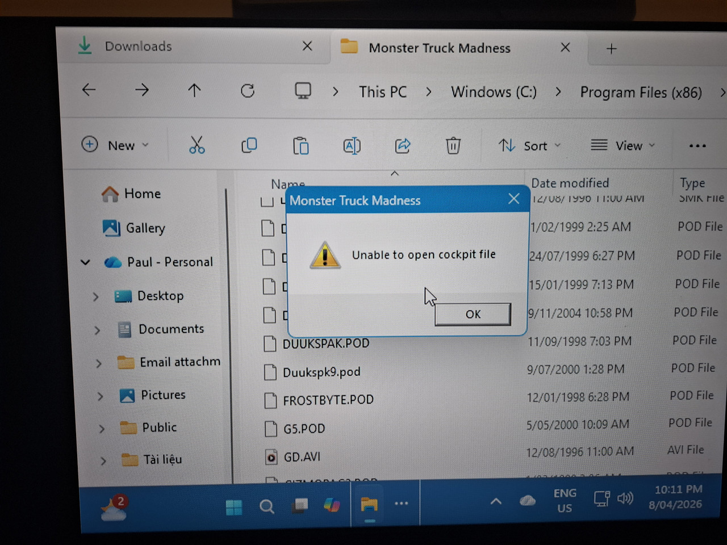This screenshot has width=727, height=545.
Task: Navigate to This PC in breadcrumb
Action: 383,92
